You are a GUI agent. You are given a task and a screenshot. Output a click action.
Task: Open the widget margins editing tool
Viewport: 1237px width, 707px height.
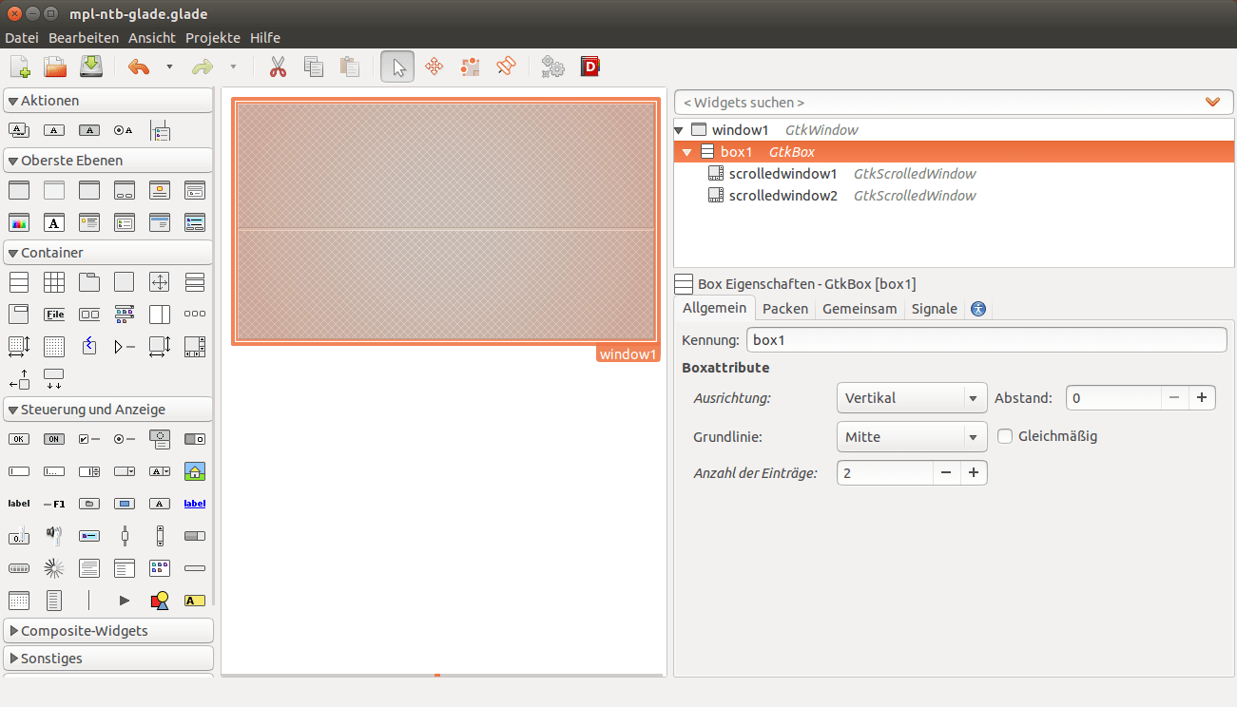coord(470,66)
